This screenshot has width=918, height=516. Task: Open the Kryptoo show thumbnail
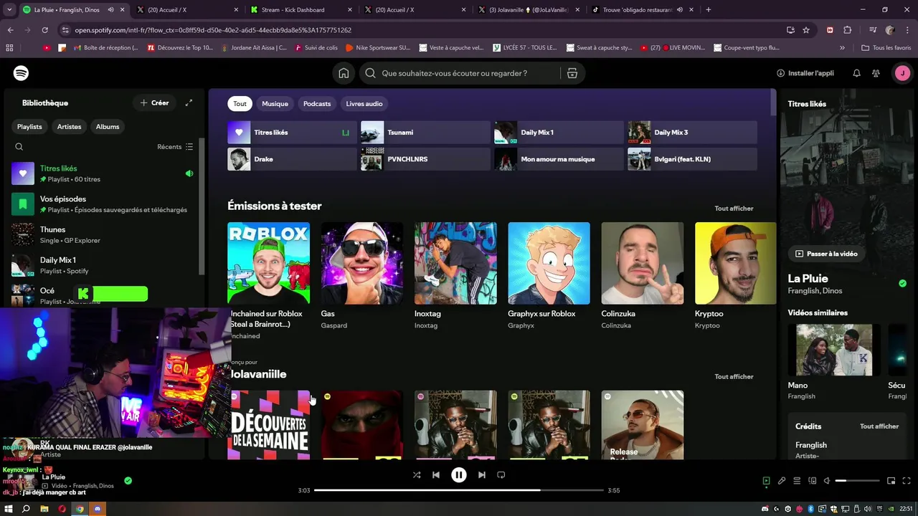tap(736, 263)
